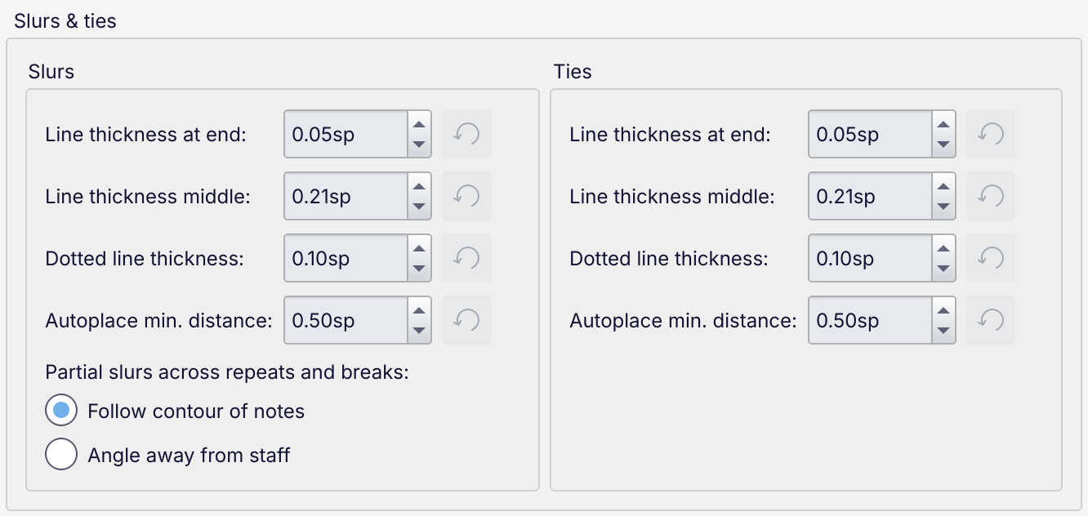
Task: Increase slur line thickness at end
Action: (419, 125)
